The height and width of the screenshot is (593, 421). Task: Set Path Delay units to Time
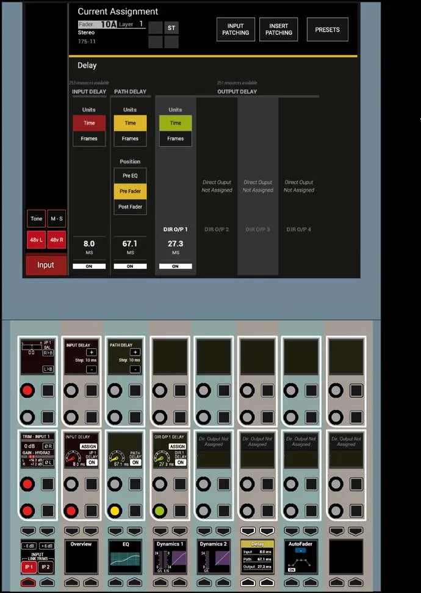point(130,123)
